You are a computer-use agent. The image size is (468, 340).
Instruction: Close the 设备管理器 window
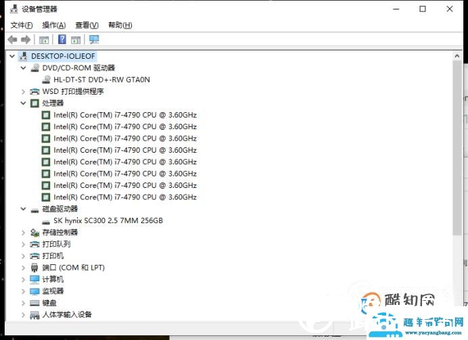point(450,9)
